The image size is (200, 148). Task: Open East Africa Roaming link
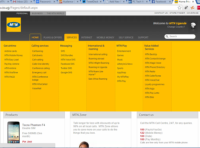click(x=98, y=79)
